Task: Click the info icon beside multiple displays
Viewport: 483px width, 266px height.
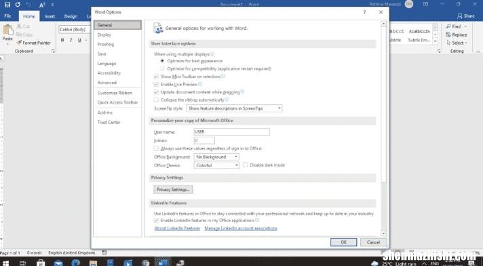Action: (x=212, y=54)
